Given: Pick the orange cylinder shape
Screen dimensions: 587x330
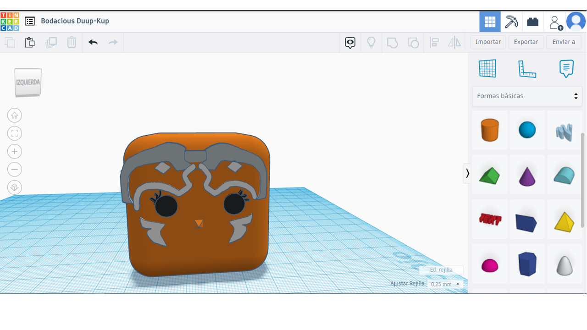Looking at the screenshot, I should click(490, 130).
